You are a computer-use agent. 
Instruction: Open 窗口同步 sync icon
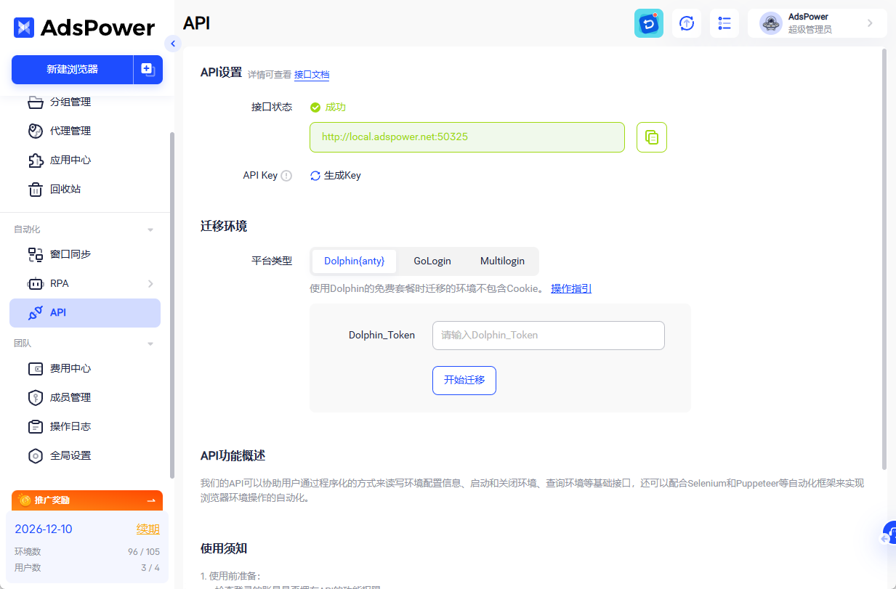coord(36,254)
